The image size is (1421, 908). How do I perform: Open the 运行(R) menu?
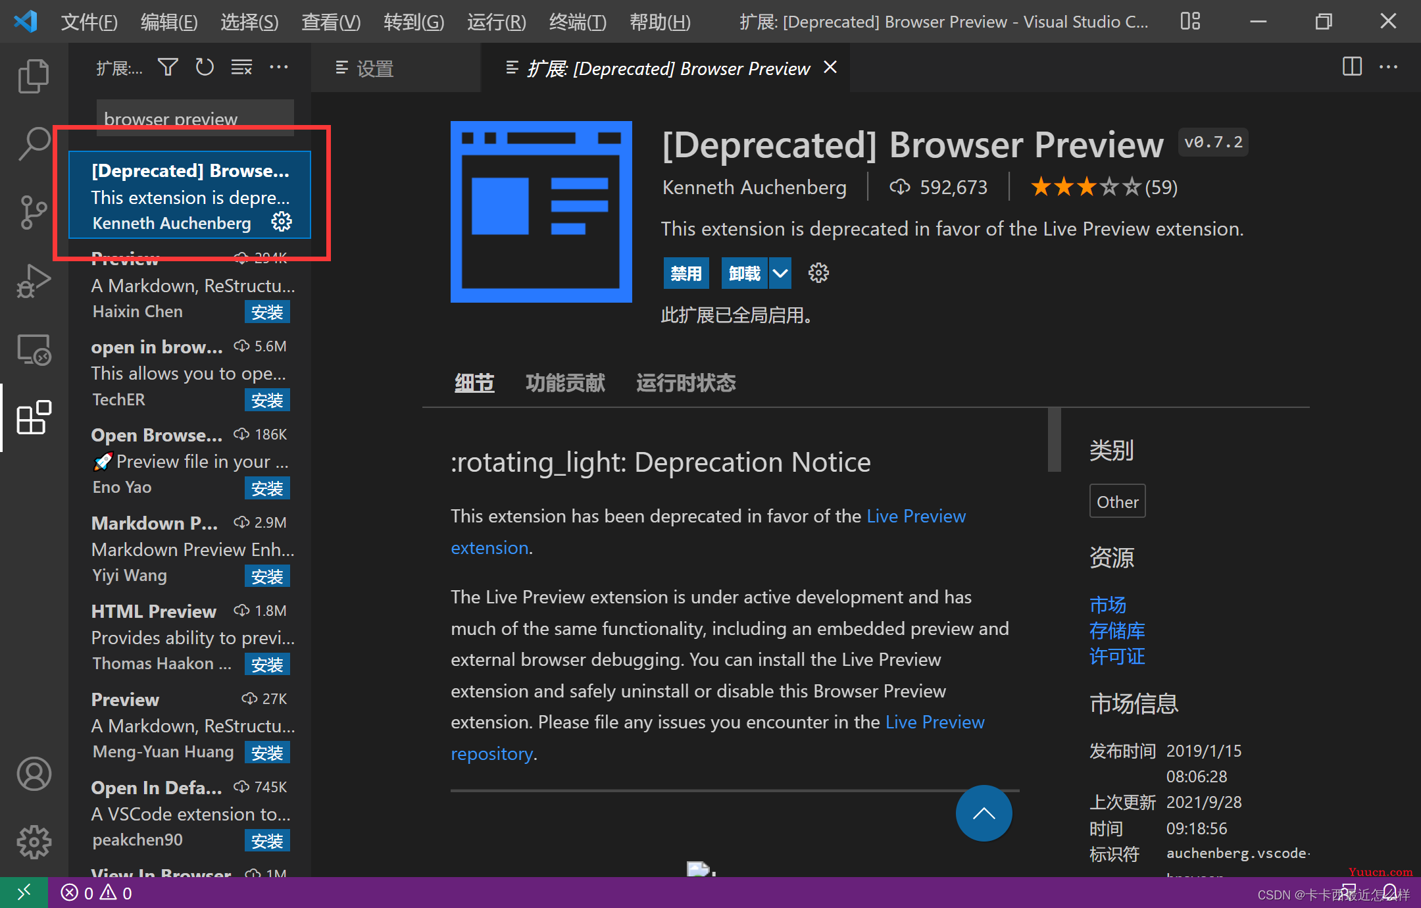click(x=496, y=22)
